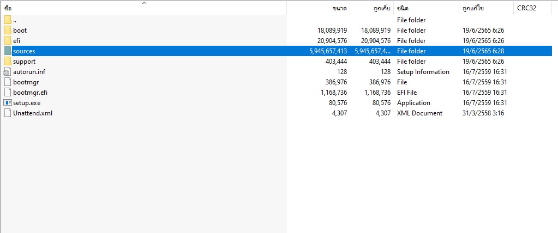Select the setup.exe file name
The width and height of the screenshot is (558, 233).
(x=27, y=103)
